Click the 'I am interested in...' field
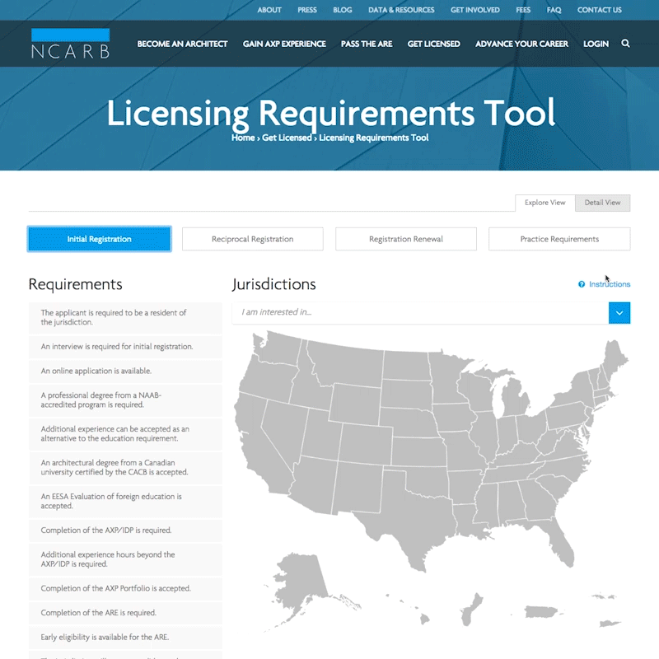The image size is (659, 659). click(x=420, y=313)
